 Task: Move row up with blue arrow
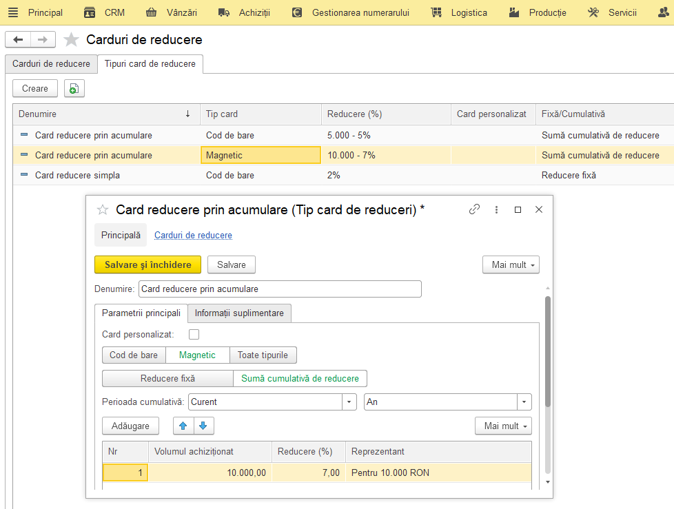(x=183, y=426)
